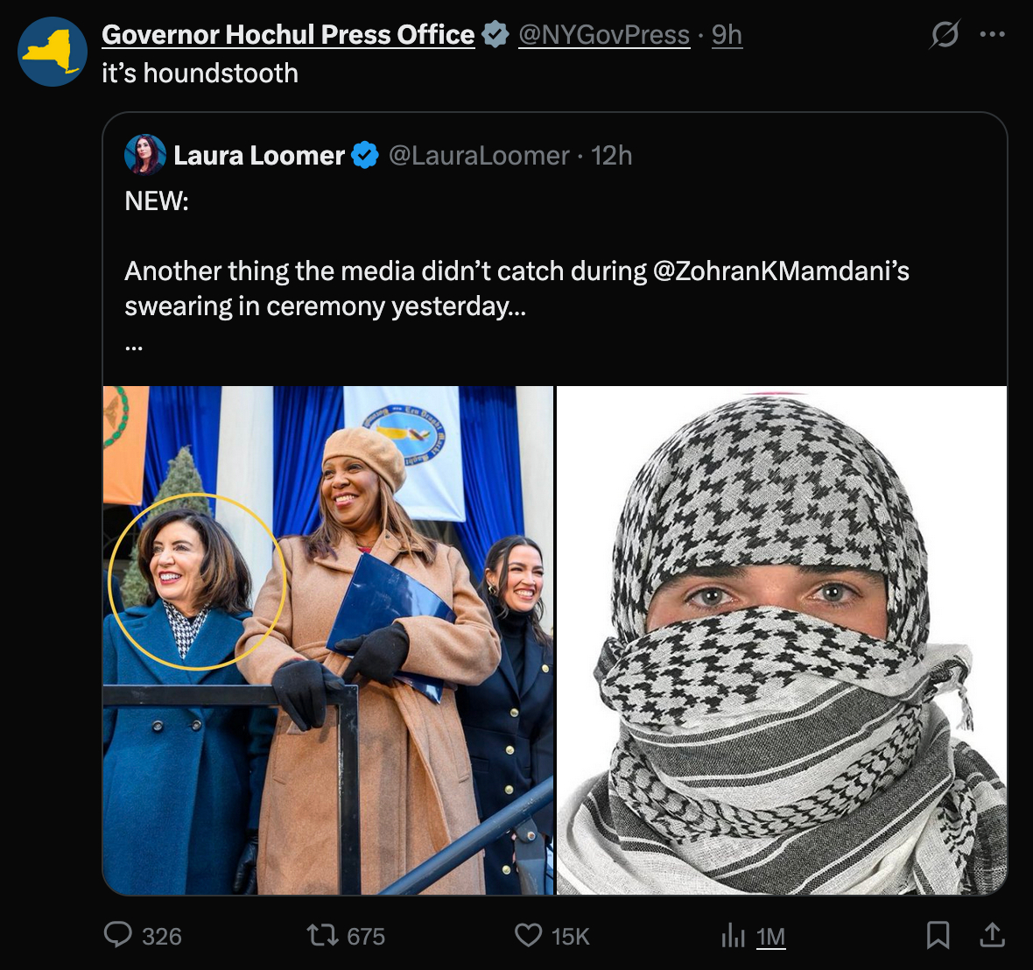Click the reply speech bubble icon

118,935
